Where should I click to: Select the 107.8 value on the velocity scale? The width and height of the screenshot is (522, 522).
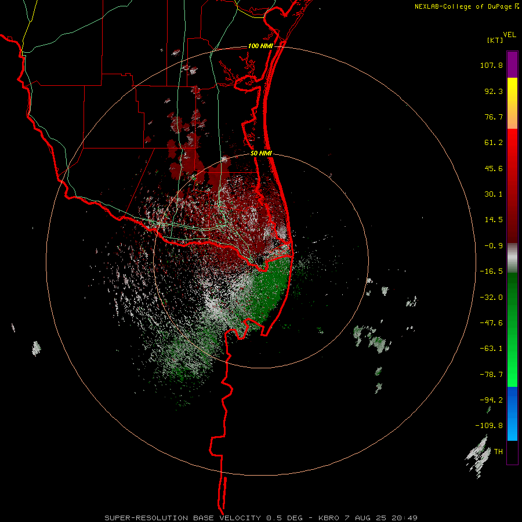pos(491,65)
